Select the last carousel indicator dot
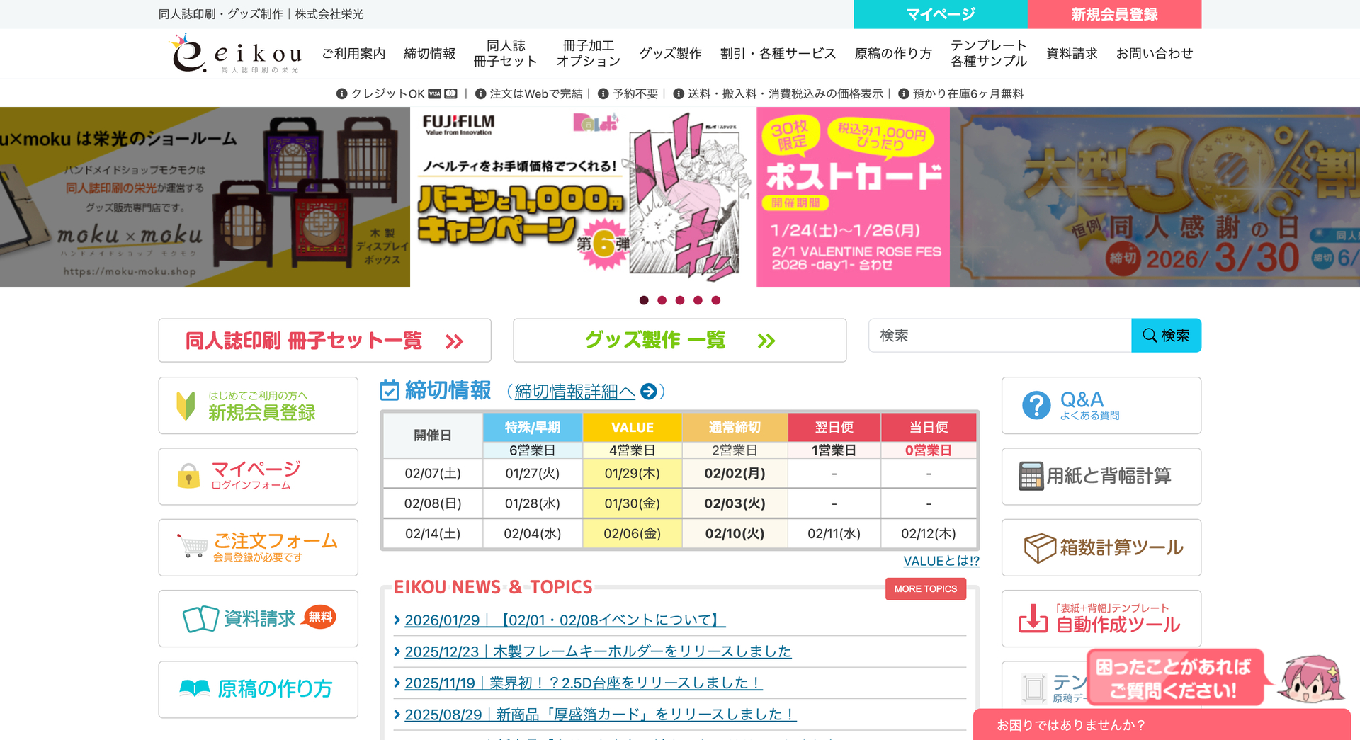The width and height of the screenshot is (1360, 740). 716,300
